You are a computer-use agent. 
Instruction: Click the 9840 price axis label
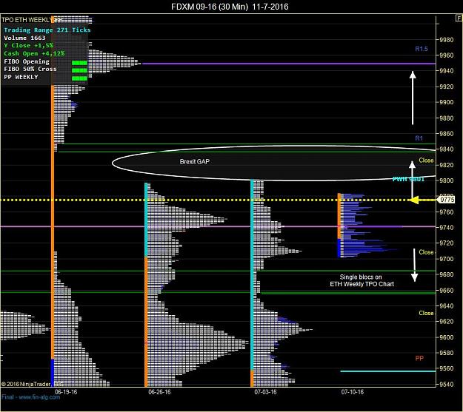point(447,149)
